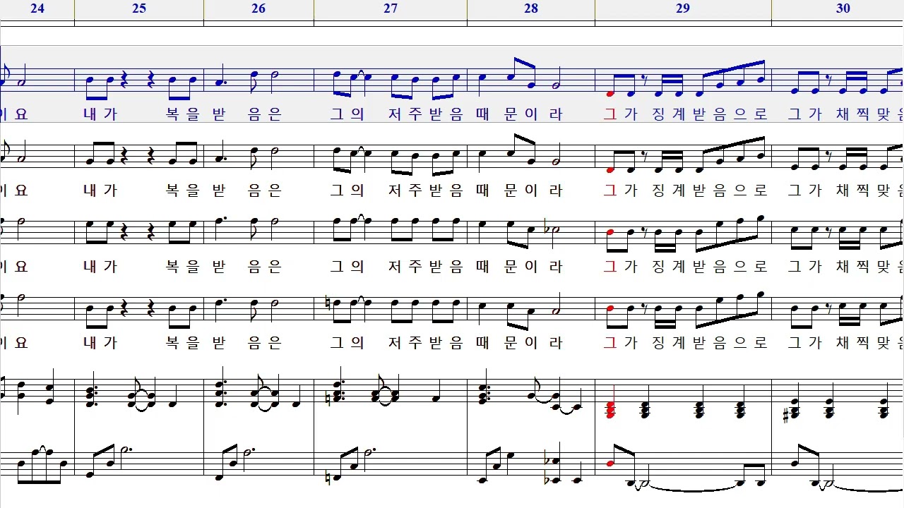
Task: Select lyric 채 in highlighted blue staff measure 30
Action: pos(843,114)
